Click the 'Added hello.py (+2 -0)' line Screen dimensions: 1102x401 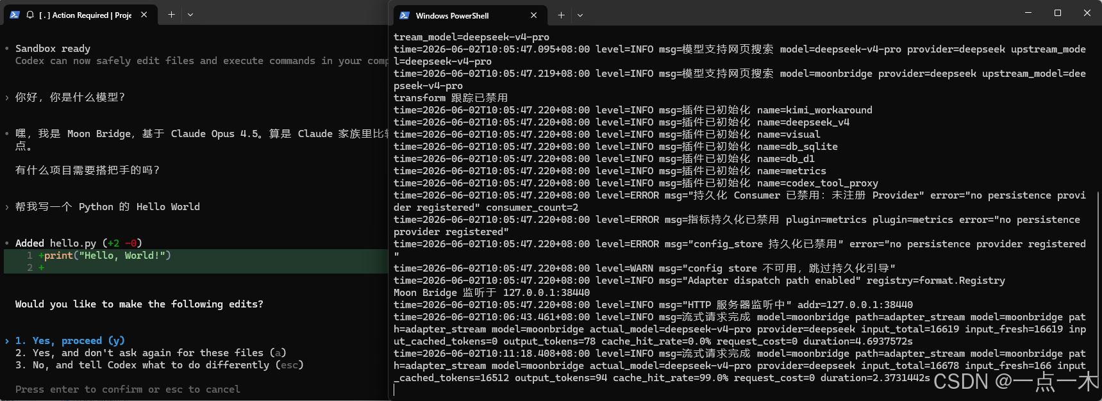click(x=78, y=243)
